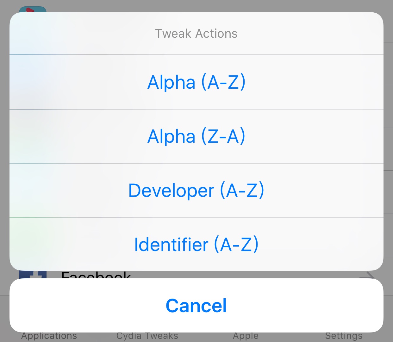Sort tweaks by Alpha (A-Z)
Screen dimensions: 393x342
(196, 82)
